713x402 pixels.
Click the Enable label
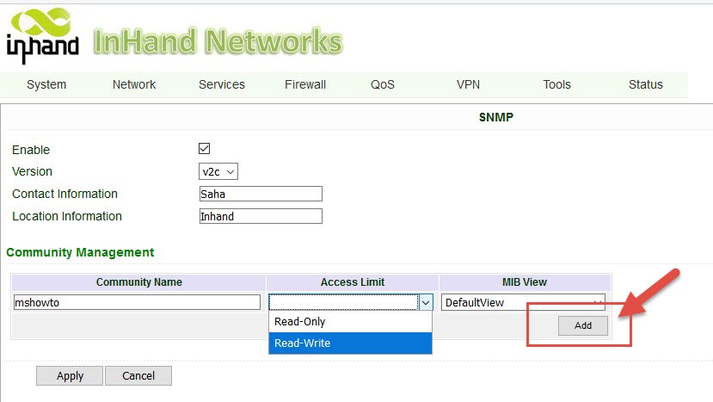coord(31,150)
